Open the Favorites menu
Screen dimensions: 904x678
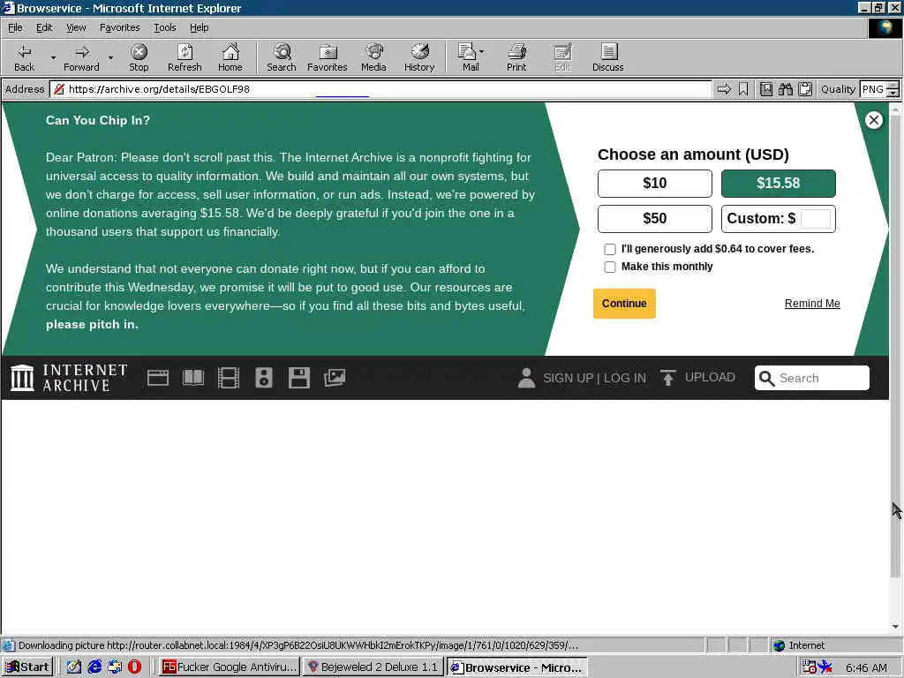tap(119, 27)
